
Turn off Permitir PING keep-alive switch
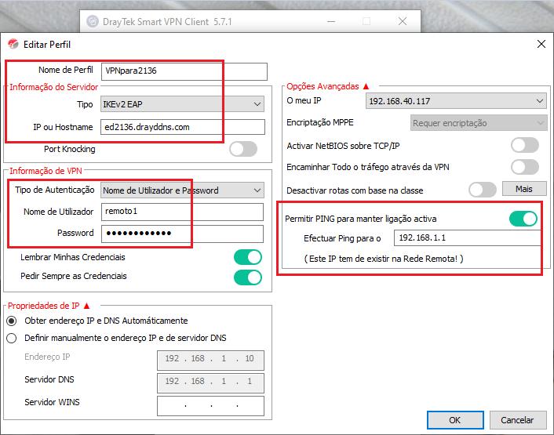tap(523, 218)
